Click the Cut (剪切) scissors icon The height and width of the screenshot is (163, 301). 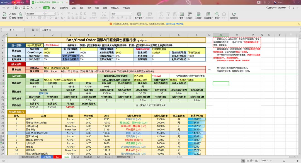[10, 14]
